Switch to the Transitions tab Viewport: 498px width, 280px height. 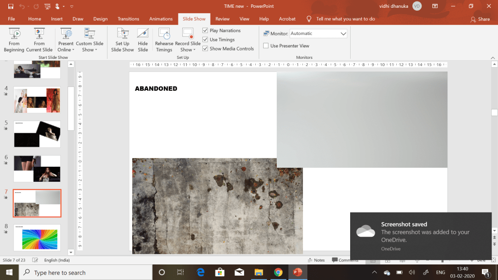128,19
